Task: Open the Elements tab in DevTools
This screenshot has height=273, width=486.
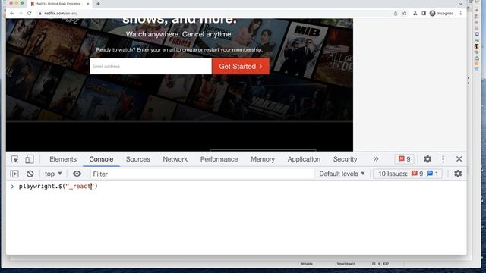Action: pos(63,159)
